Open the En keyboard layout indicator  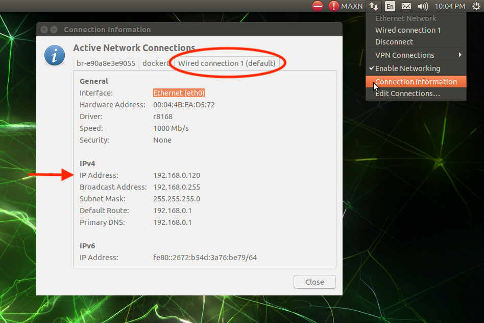390,6
